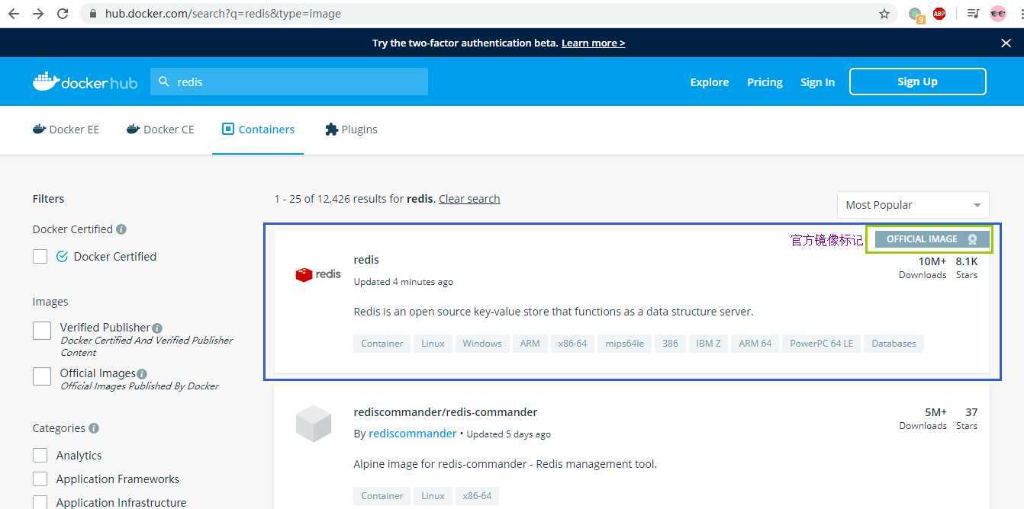Click the Databases tag on the redis card

(894, 344)
